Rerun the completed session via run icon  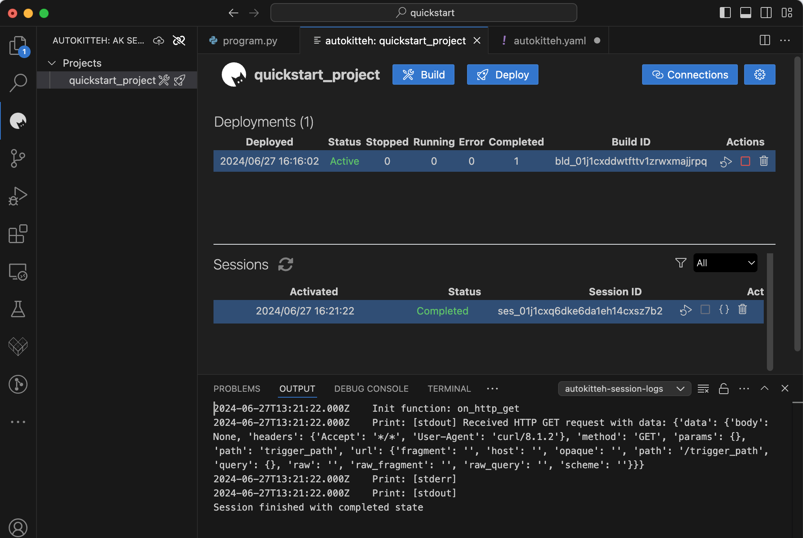(686, 310)
